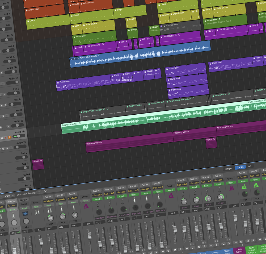266x254 pixels.
Task: Click the freeze snowflake icon on Audio 15
Action: point(3,149)
